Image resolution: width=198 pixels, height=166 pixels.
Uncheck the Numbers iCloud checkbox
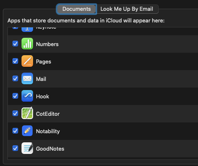(x=15, y=44)
